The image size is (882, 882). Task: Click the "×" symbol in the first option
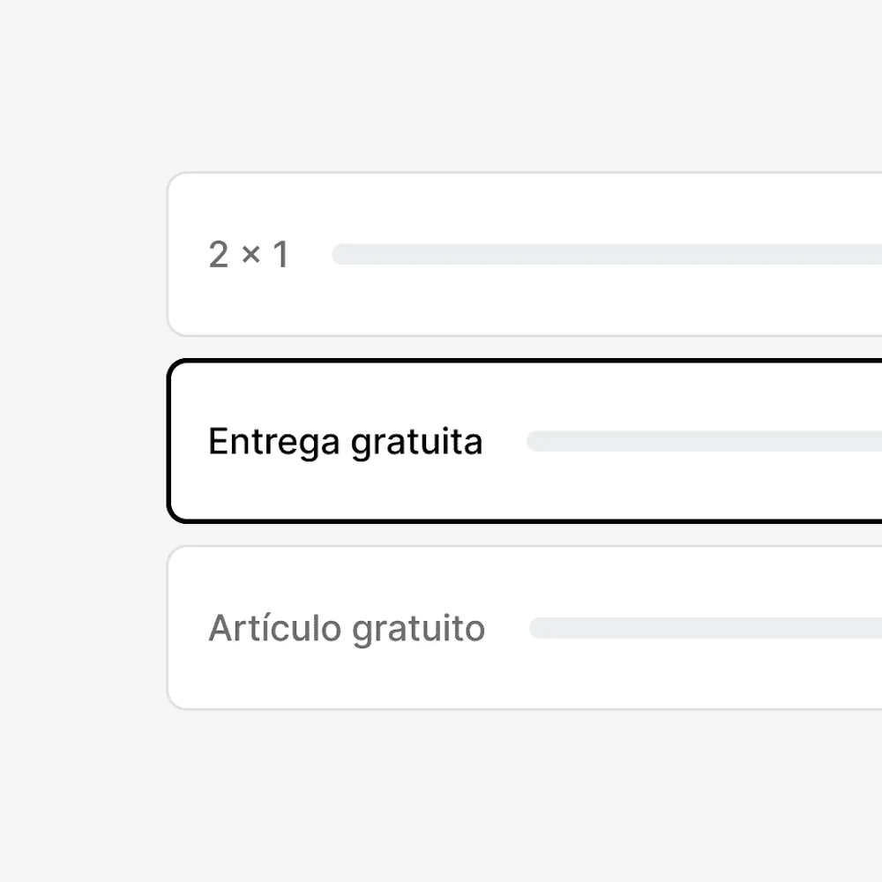tap(251, 256)
